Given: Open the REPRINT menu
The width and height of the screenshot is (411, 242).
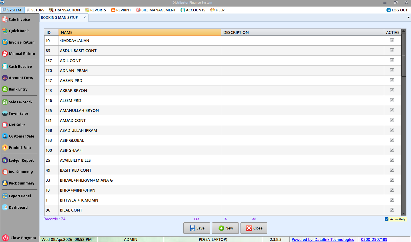Looking at the screenshot, I should 121,10.
